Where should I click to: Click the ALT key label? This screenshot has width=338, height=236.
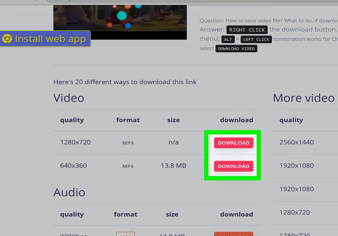coord(228,39)
